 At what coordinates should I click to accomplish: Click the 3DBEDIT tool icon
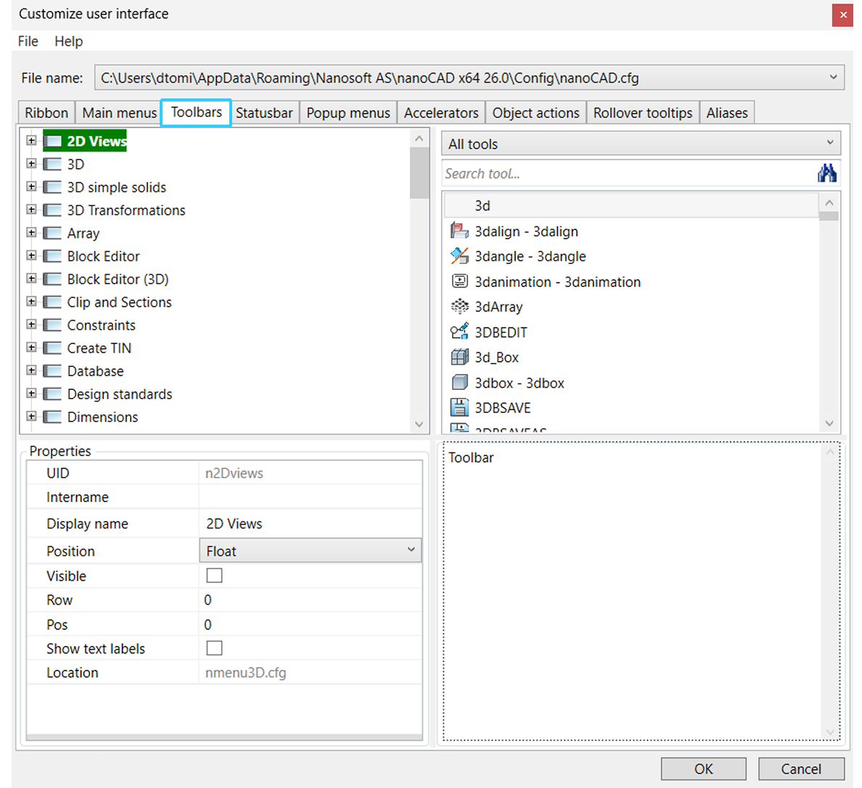click(x=459, y=332)
